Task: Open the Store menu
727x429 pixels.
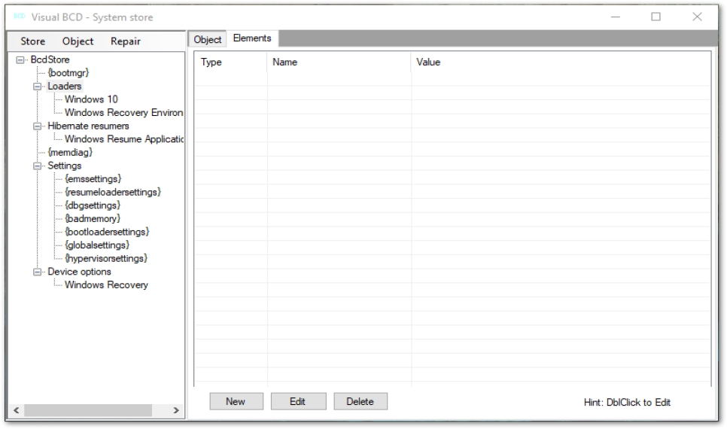Action: (x=32, y=41)
